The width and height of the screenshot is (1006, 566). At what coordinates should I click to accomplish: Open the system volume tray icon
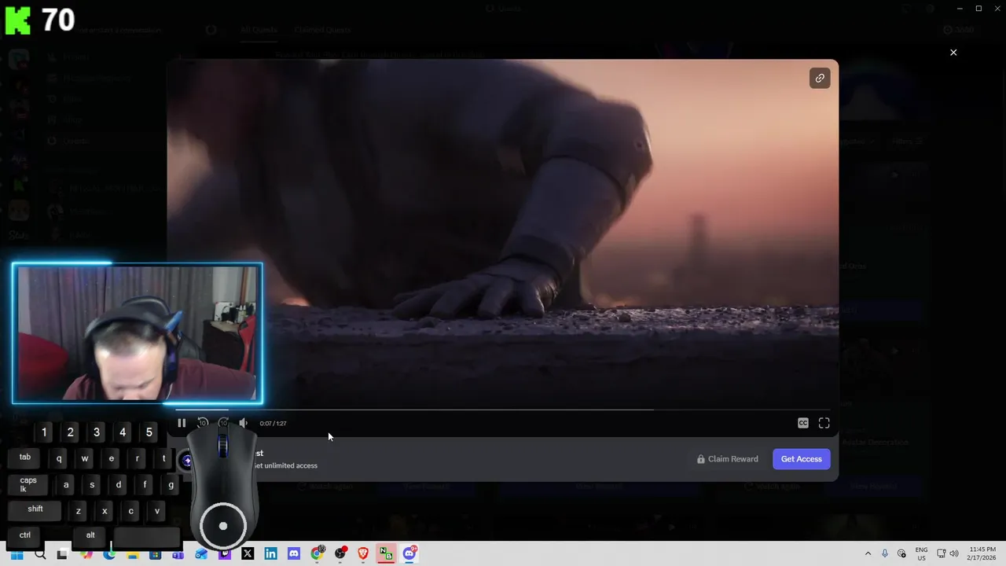point(955,553)
